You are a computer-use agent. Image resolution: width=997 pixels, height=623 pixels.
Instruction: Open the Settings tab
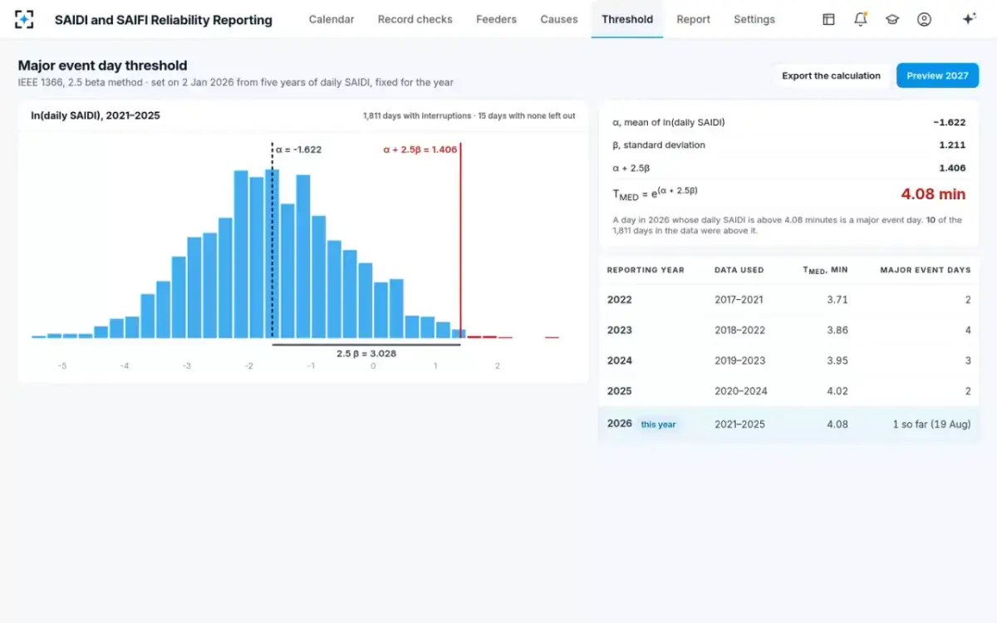tap(754, 19)
